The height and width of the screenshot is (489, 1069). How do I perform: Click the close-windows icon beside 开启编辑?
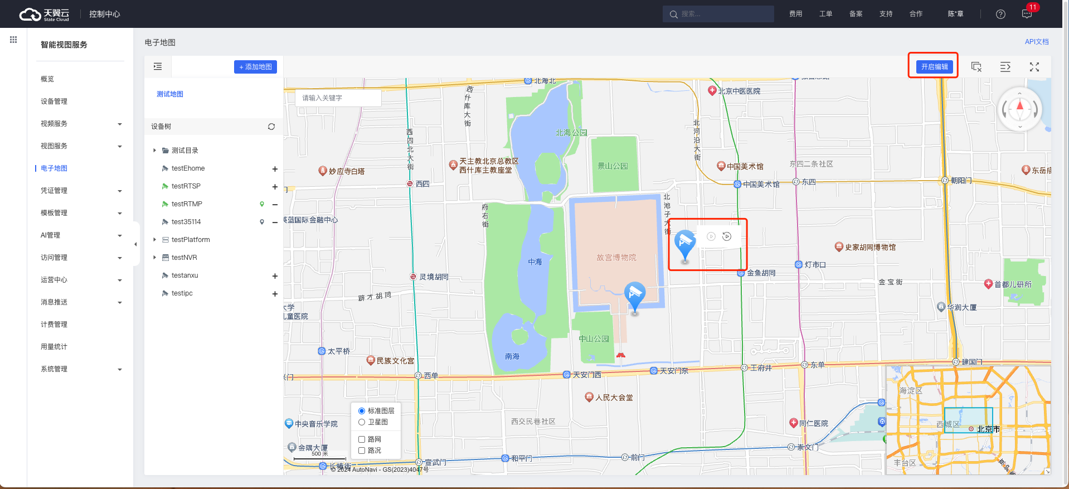click(976, 67)
